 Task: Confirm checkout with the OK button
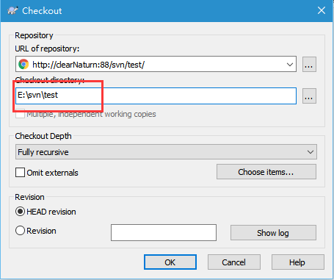pos(170,262)
